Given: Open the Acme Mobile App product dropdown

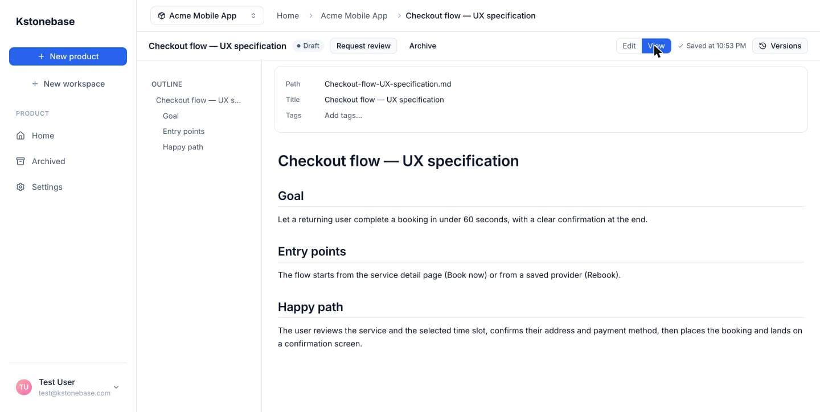Looking at the screenshot, I should click(x=207, y=16).
